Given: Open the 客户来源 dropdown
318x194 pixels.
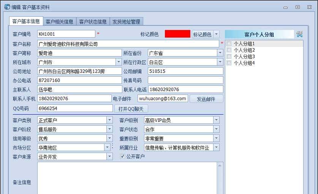Looking at the screenshot, I should 109,156.
